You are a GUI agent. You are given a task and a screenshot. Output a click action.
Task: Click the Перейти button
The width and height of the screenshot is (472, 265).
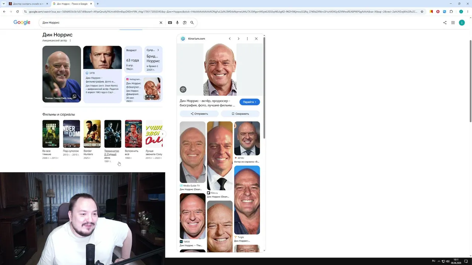tap(250, 102)
